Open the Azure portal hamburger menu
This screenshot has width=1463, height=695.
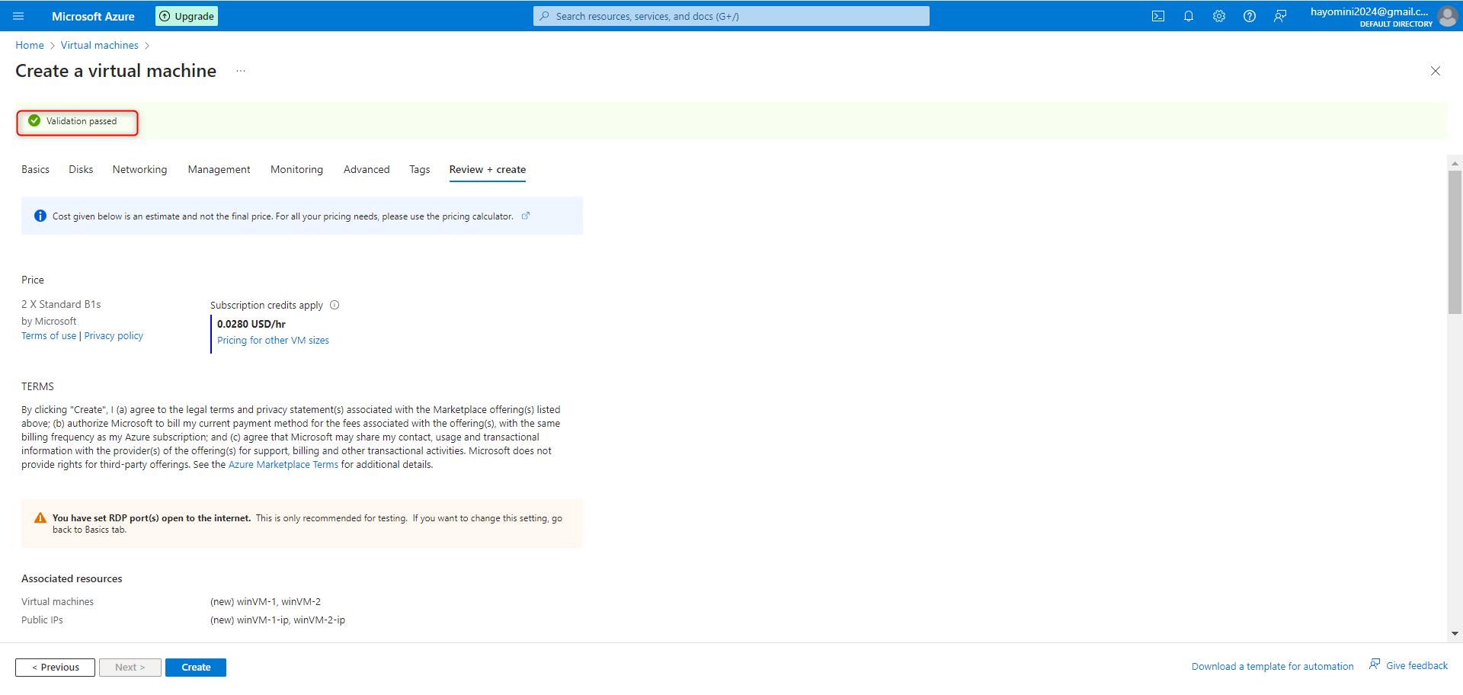19,16
